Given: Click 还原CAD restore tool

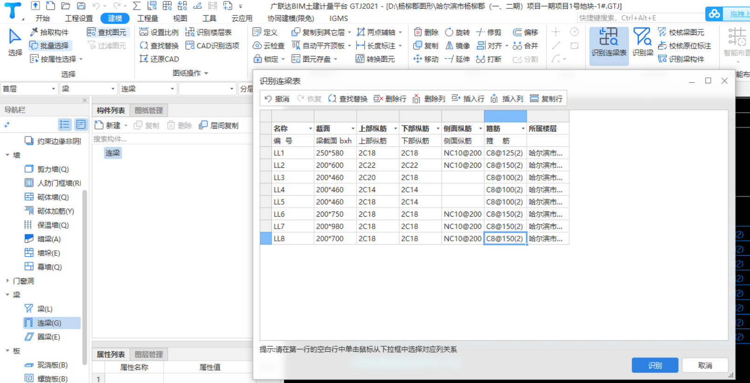Looking at the screenshot, I should 159,59.
